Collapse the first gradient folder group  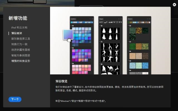[71, 26]
